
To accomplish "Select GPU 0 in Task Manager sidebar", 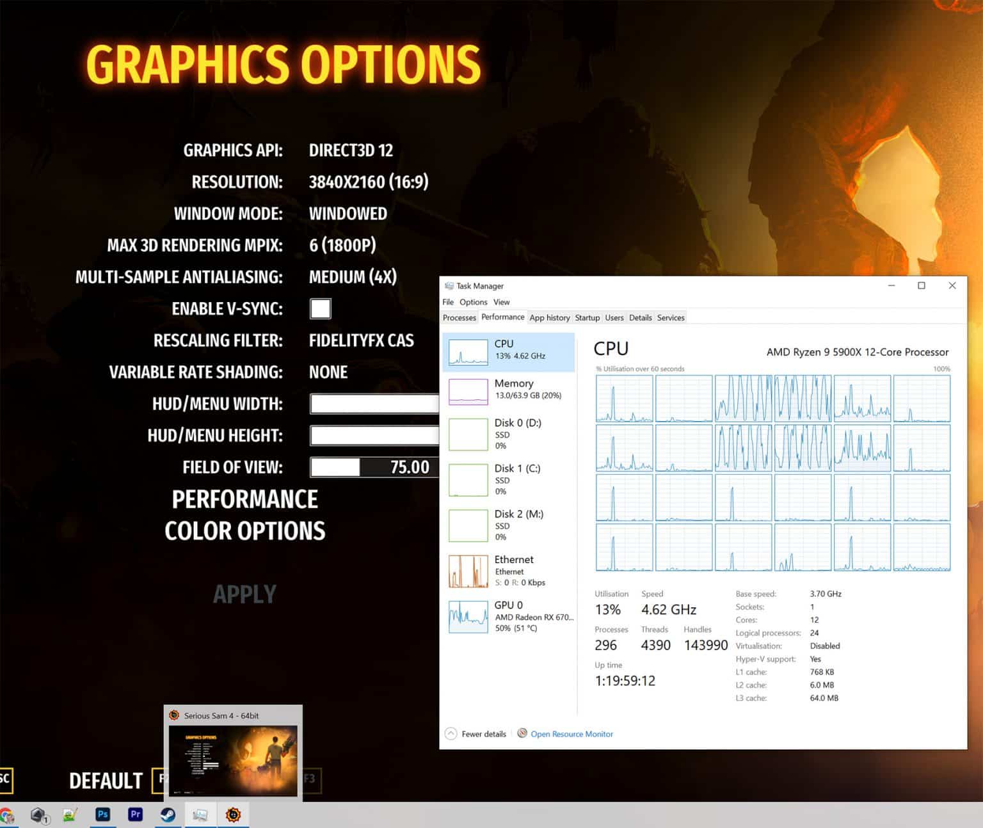I will click(x=509, y=616).
